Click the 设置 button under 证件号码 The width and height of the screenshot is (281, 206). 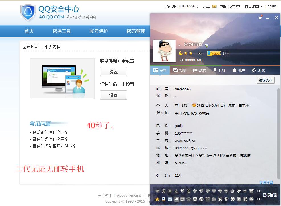(113, 95)
